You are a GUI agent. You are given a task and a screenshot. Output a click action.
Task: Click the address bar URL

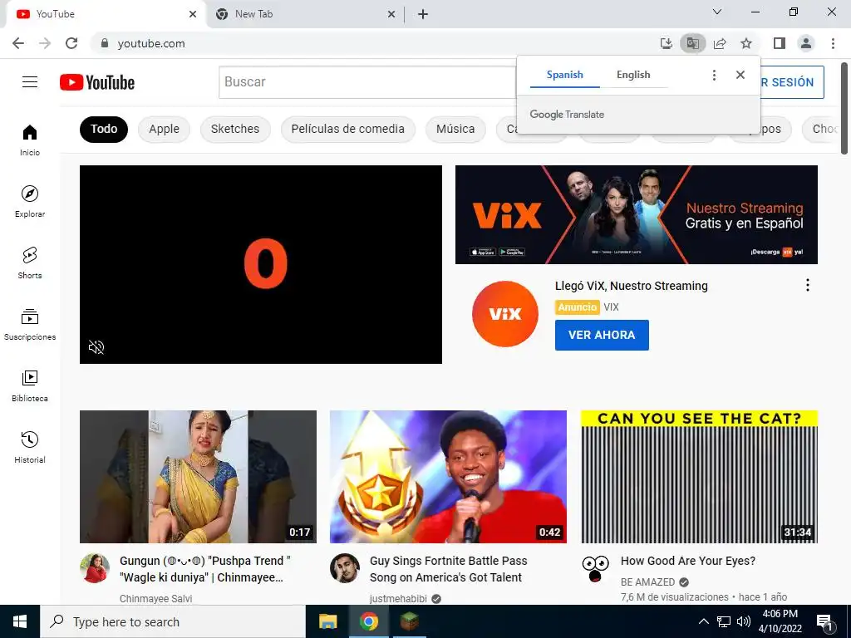[x=151, y=43]
